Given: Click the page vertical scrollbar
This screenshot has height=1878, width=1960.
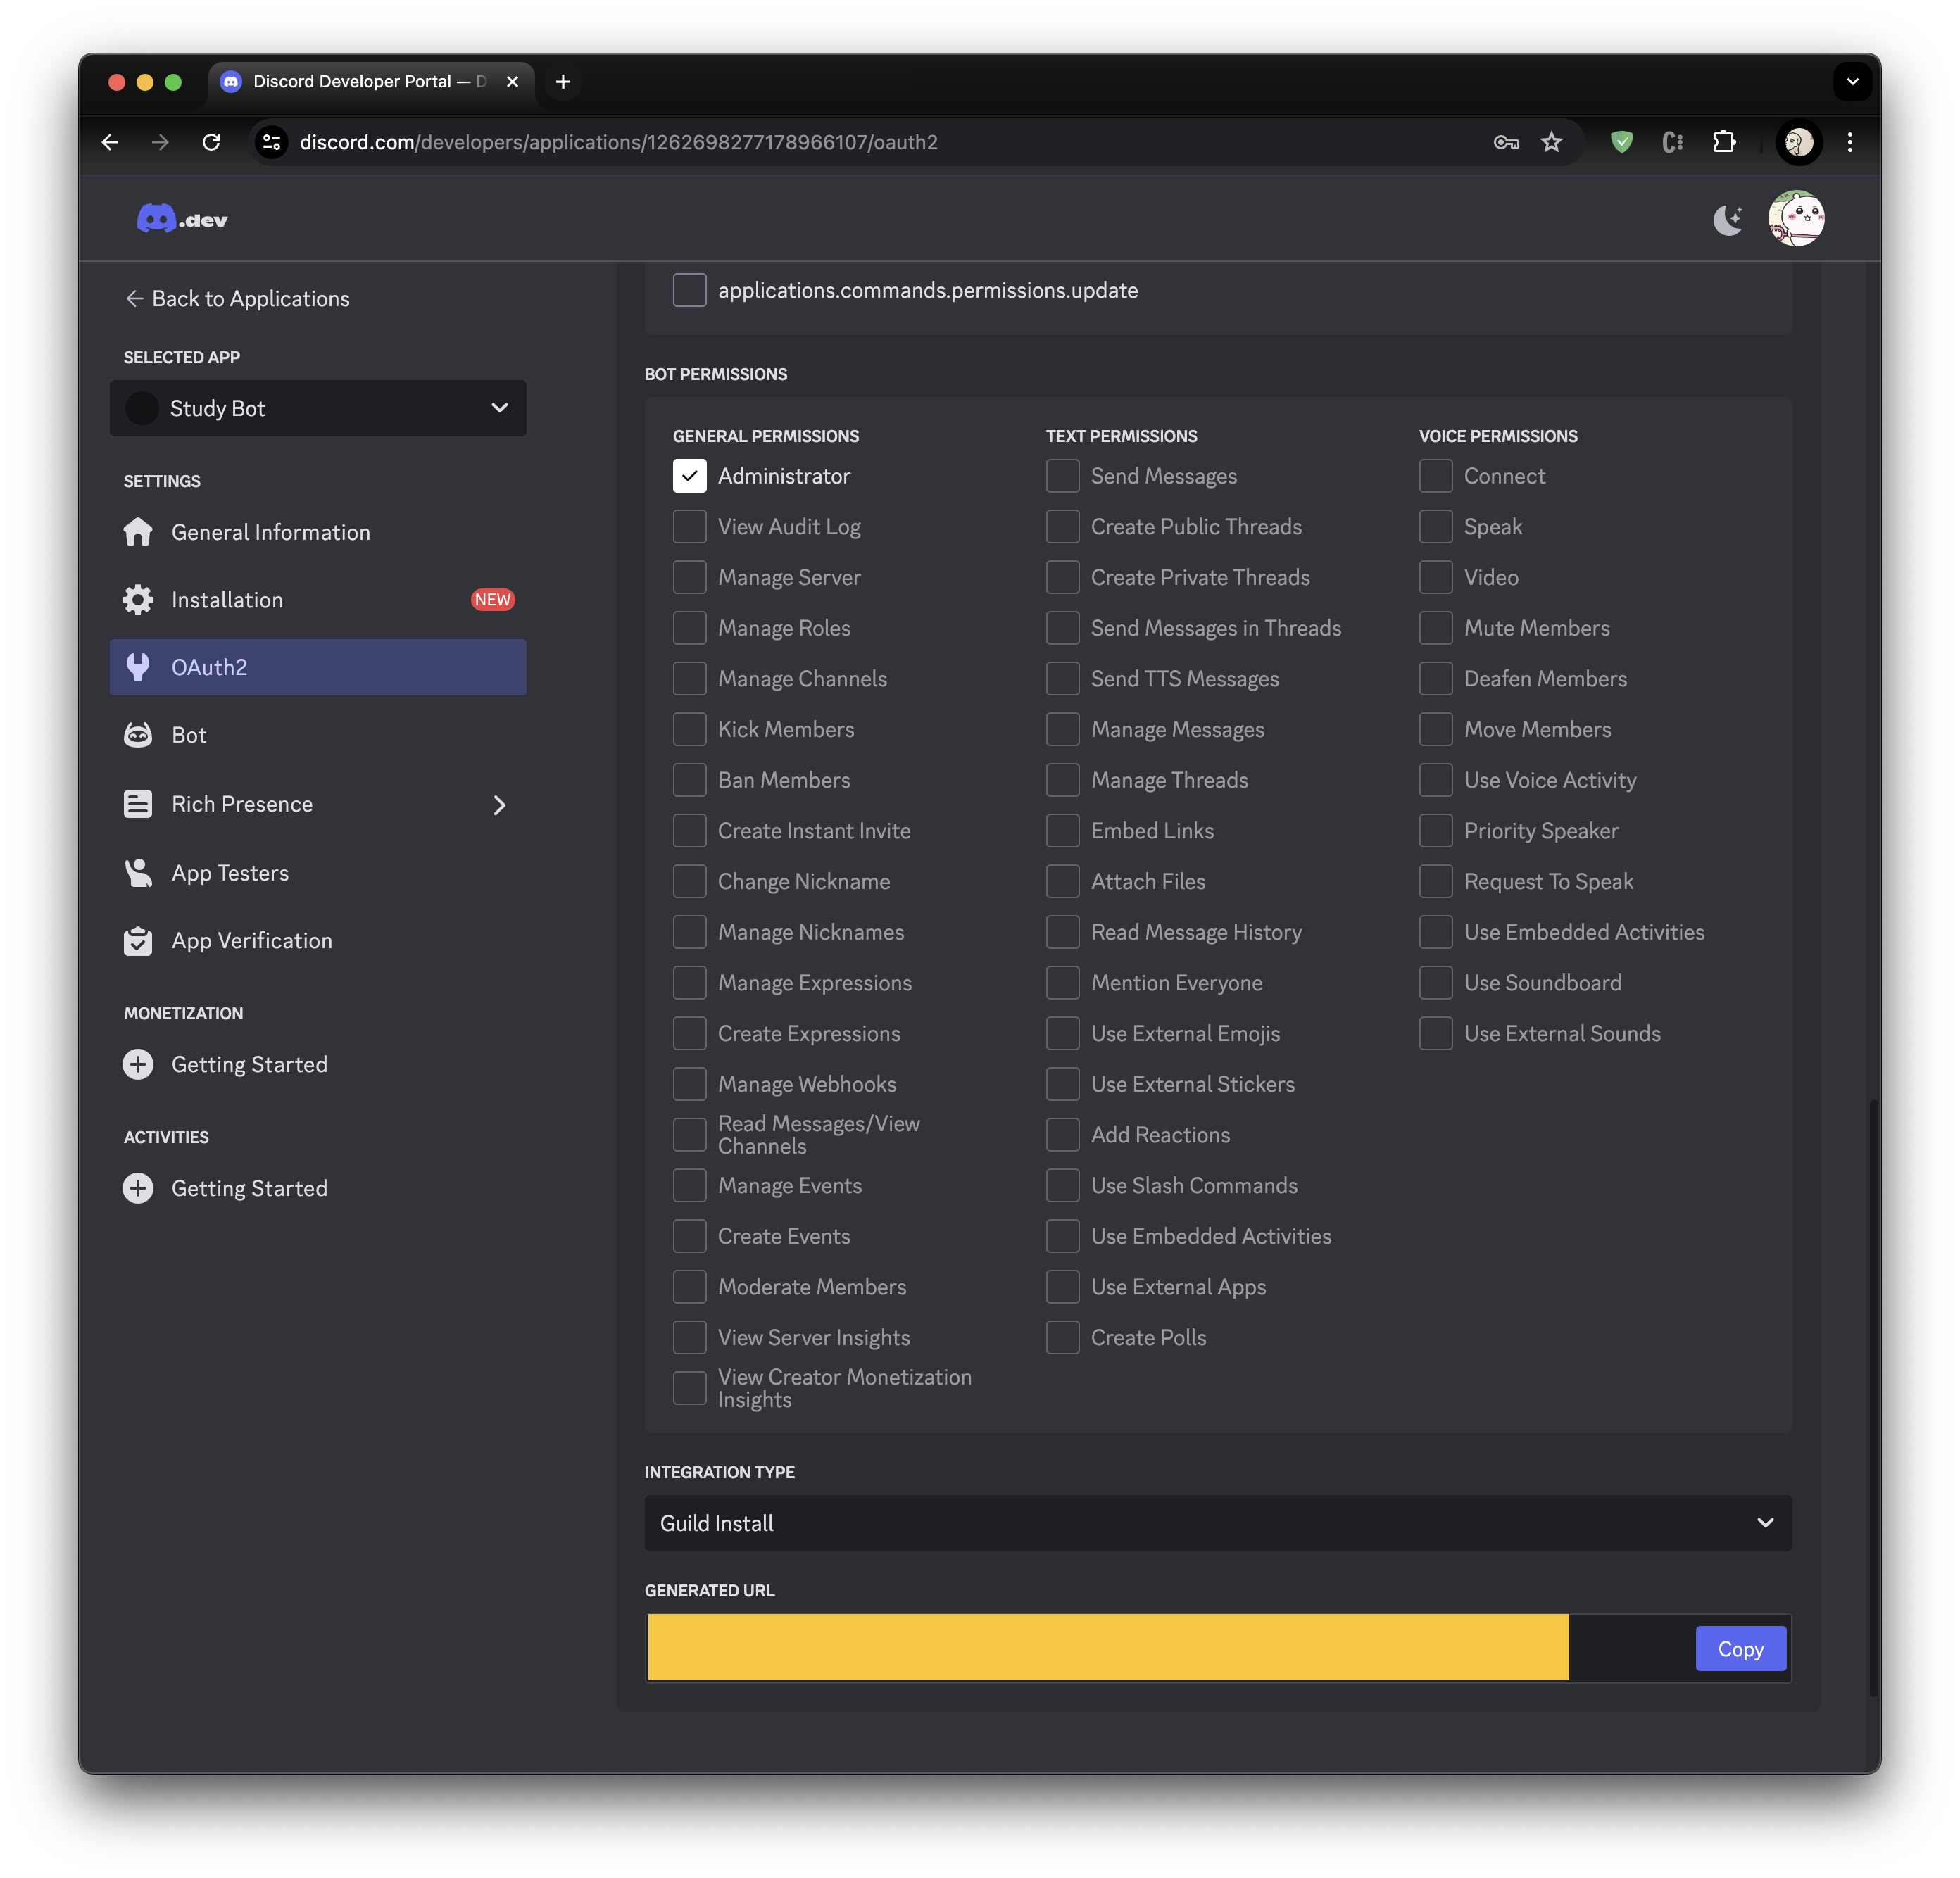Looking at the screenshot, I should (x=1874, y=1397).
